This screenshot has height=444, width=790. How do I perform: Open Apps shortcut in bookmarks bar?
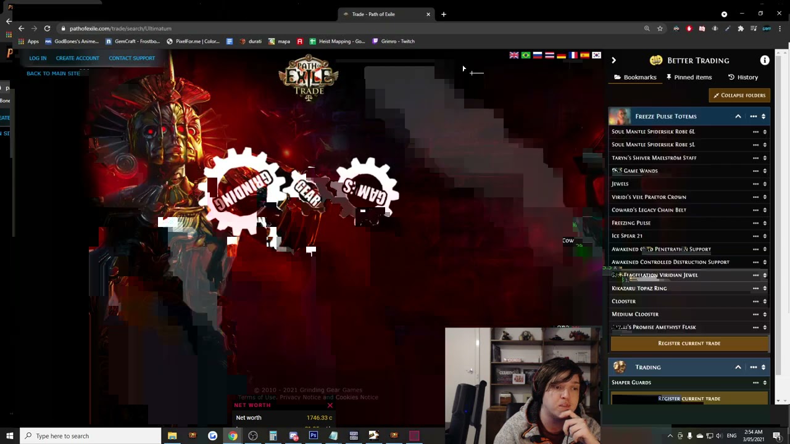click(x=28, y=41)
